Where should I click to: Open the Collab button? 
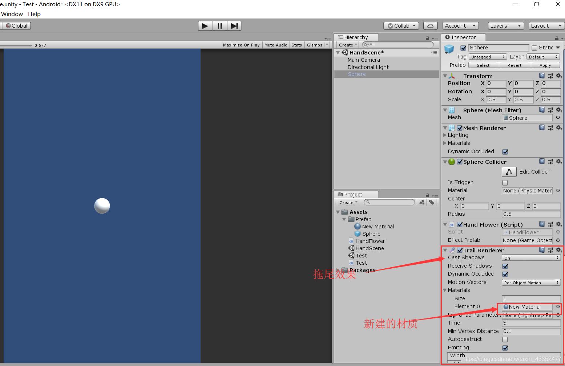[401, 26]
